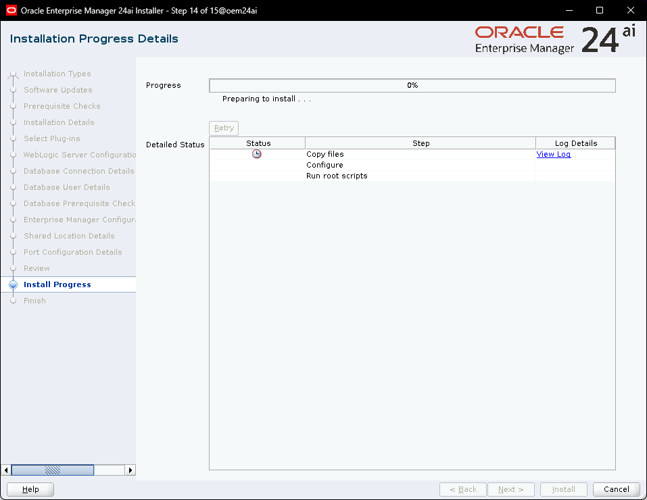Click the clock status icon for Copy files

click(x=257, y=154)
